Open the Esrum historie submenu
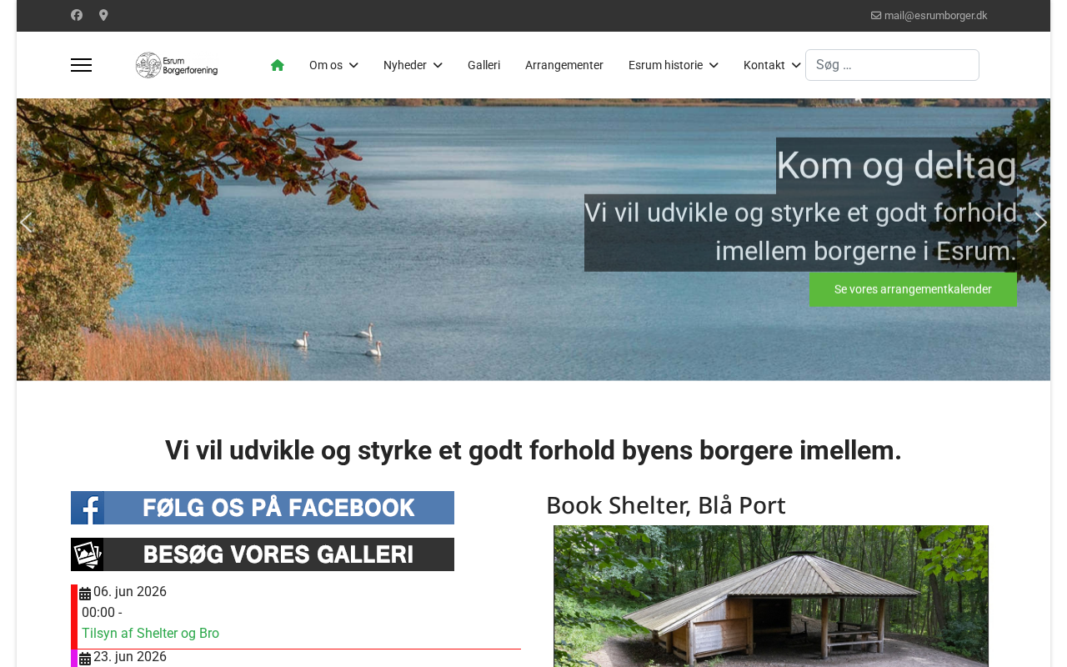 [x=674, y=65]
